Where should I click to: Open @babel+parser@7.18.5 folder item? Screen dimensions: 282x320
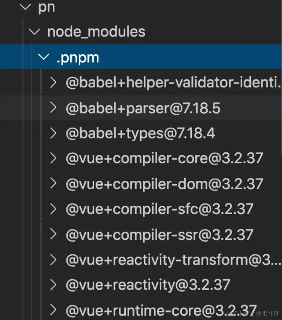coord(143,108)
